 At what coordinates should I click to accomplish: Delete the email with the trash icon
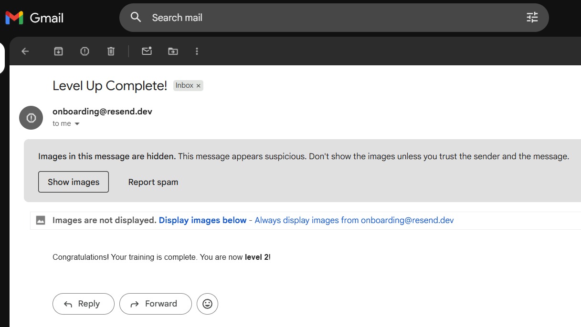click(111, 51)
